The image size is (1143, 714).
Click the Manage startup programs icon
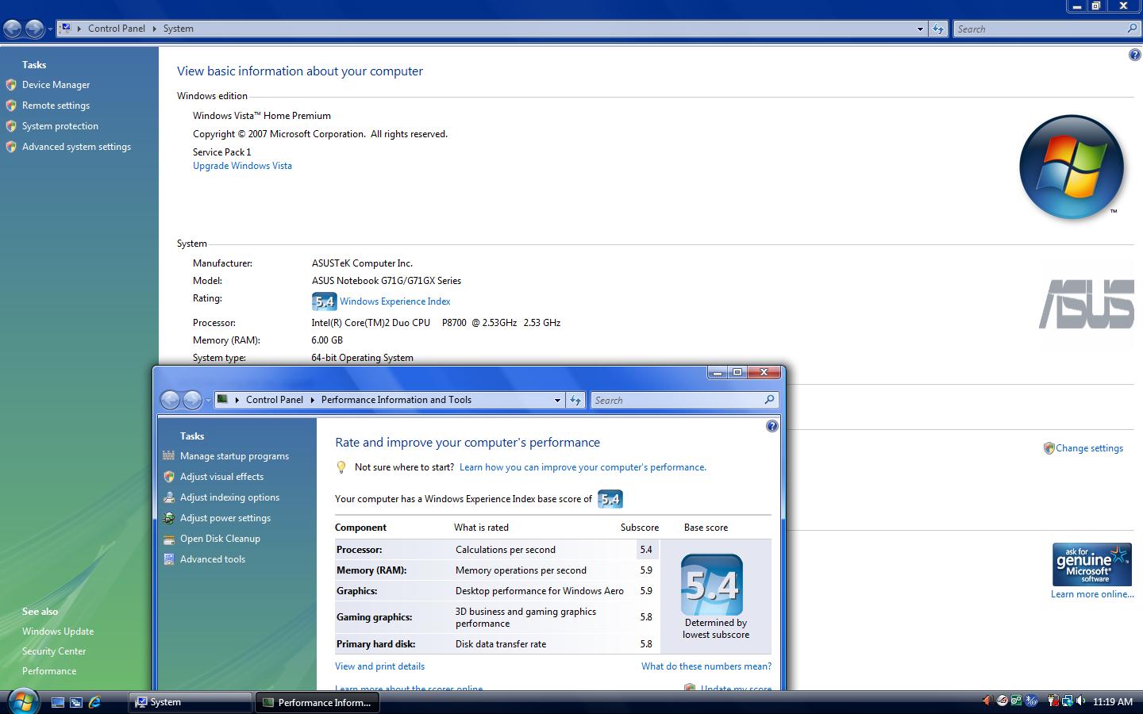tap(168, 455)
